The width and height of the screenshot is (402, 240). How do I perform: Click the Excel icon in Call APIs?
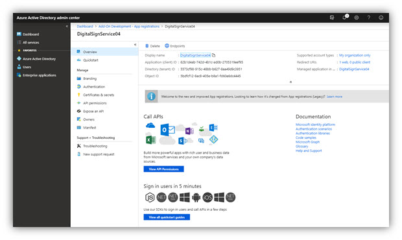pos(150,139)
